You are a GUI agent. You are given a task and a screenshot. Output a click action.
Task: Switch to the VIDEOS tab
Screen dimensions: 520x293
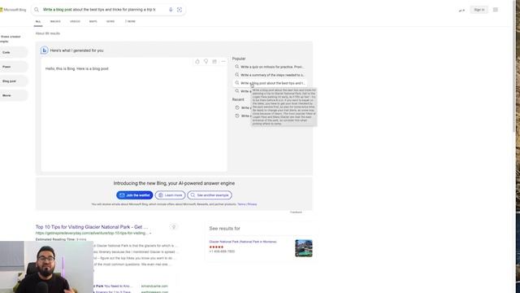[x=75, y=21]
